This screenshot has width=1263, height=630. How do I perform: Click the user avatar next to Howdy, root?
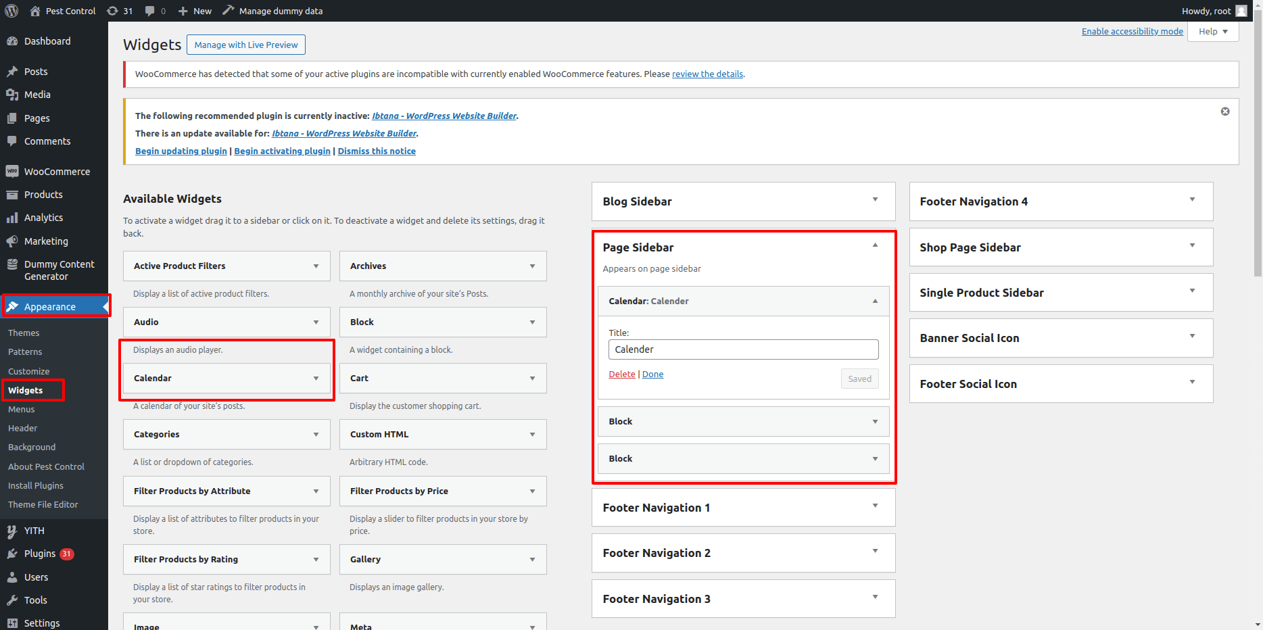(x=1241, y=11)
